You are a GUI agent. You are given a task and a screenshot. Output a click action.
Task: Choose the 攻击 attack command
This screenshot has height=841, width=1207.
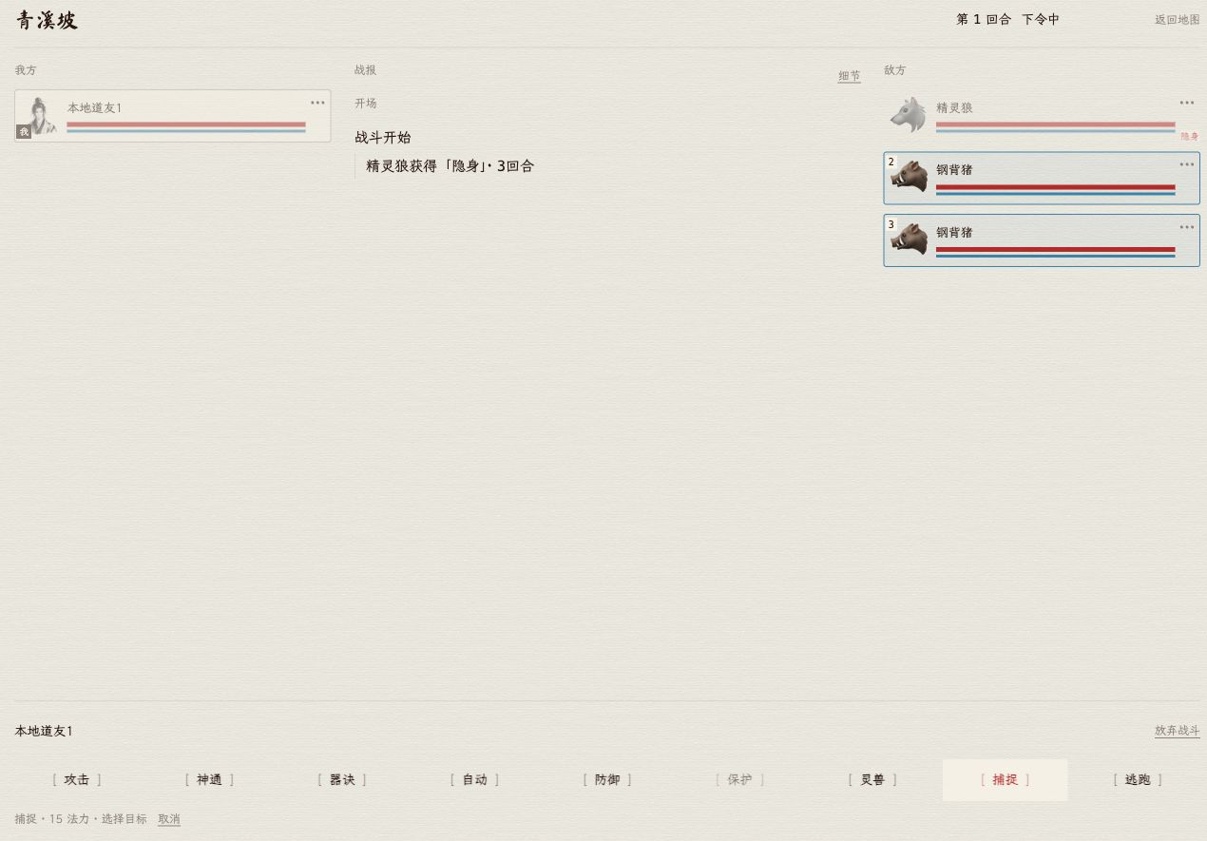tap(77, 779)
